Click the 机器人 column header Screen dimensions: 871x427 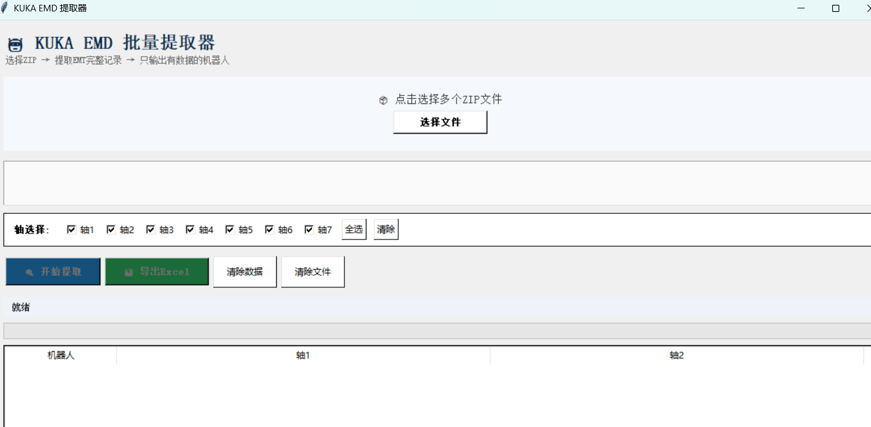click(61, 355)
